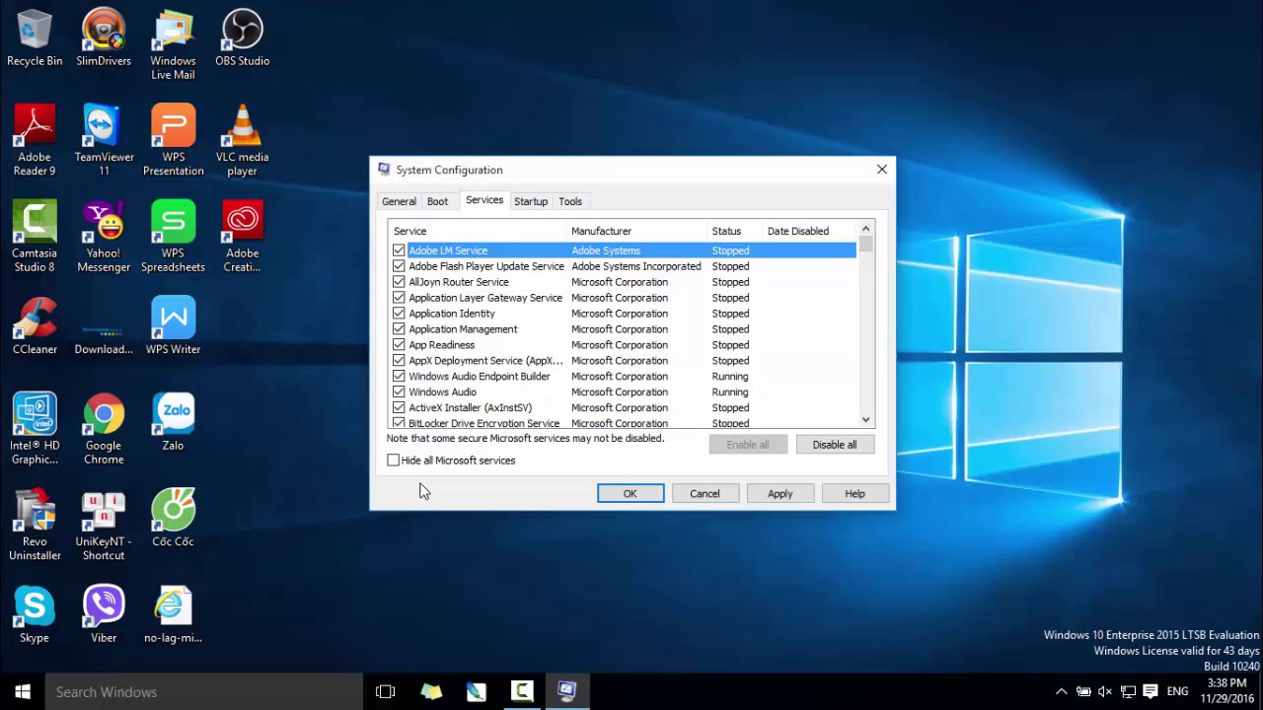The width and height of the screenshot is (1263, 710).
Task: Open Zalo desktop icon
Action: pyautogui.click(x=173, y=423)
